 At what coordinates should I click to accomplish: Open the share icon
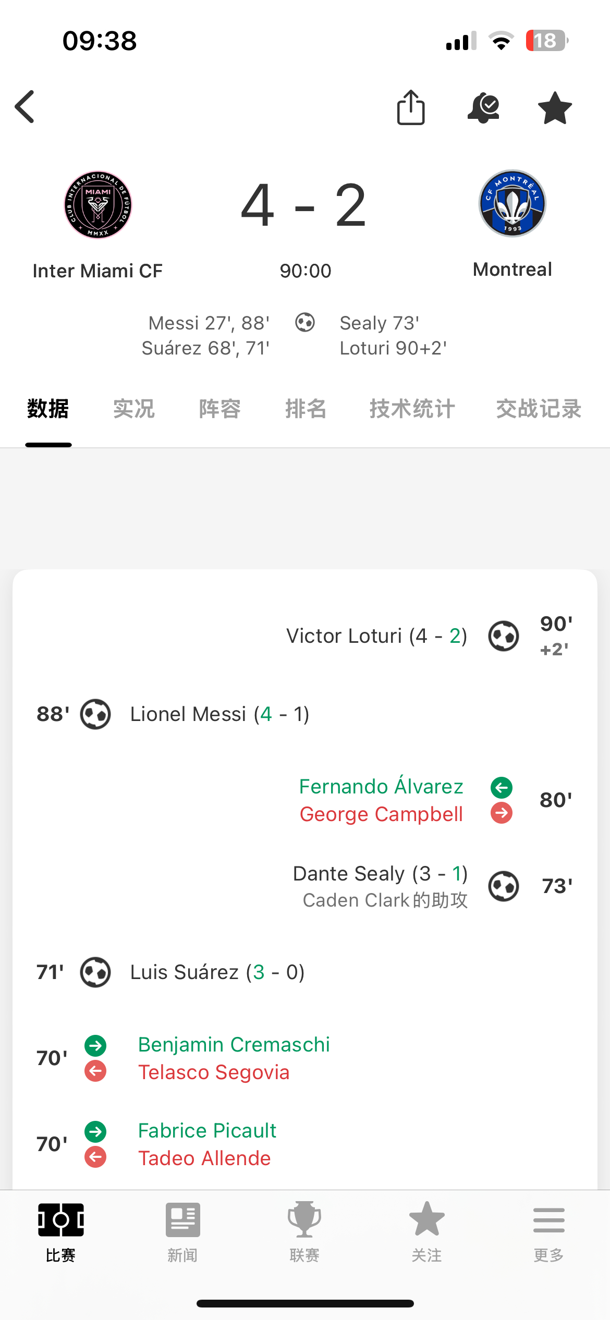411,107
